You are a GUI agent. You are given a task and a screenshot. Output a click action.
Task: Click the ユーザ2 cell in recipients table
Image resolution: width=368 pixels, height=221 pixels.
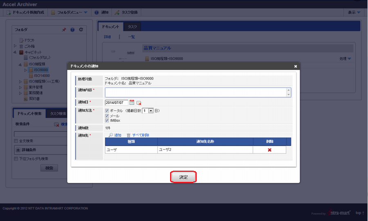pyautogui.click(x=205, y=150)
